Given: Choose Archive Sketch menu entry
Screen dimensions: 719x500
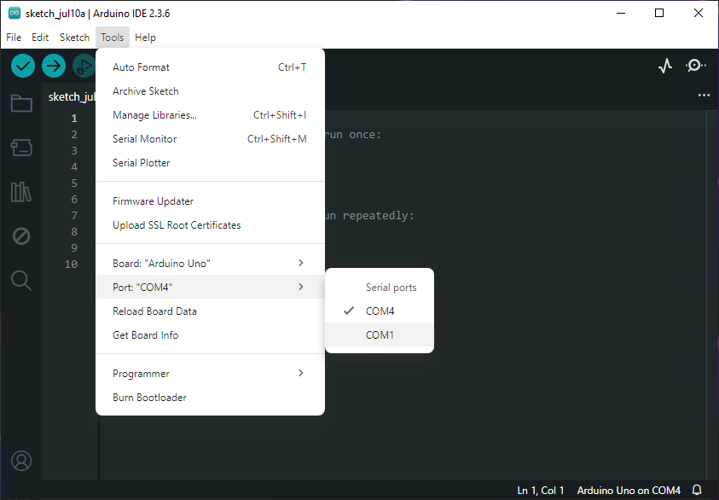Looking at the screenshot, I should [x=210, y=90].
